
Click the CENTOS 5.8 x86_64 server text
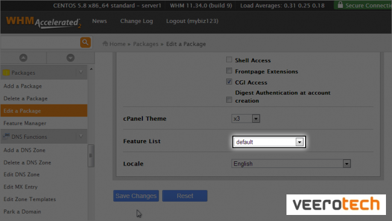(x=107, y=5)
